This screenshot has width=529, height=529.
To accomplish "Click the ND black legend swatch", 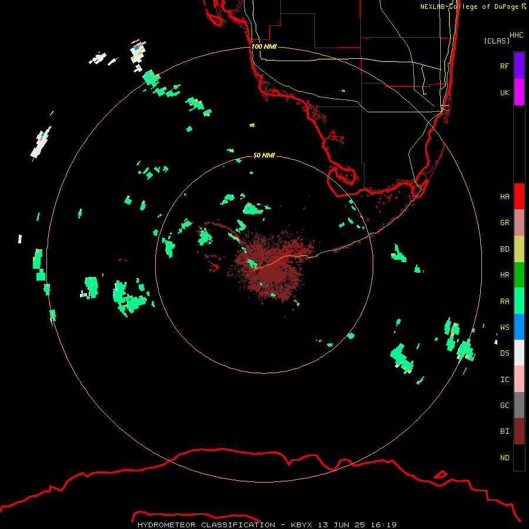I will (x=519, y=457).
